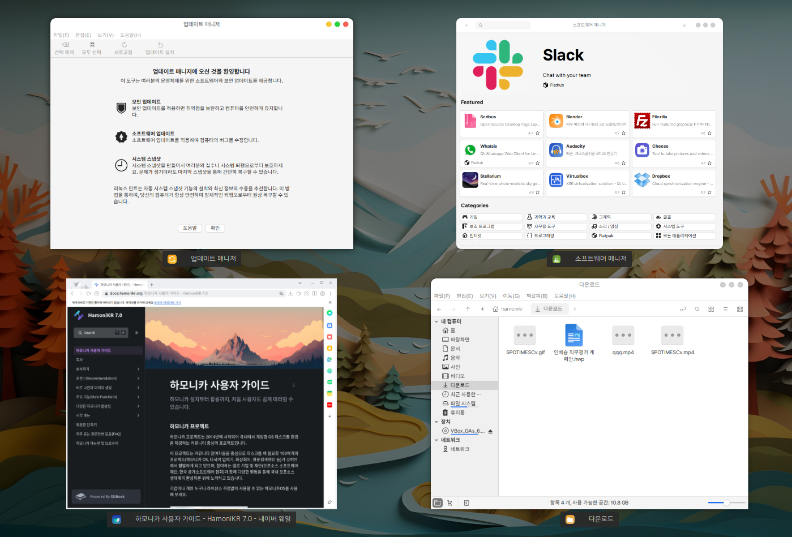
Task: Open the 게임 category in Software Manager
Action: 491,217
